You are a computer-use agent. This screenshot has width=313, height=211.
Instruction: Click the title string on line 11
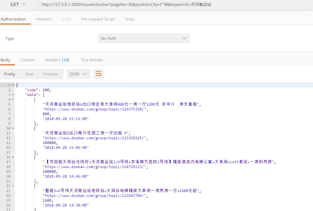point(86,133)
